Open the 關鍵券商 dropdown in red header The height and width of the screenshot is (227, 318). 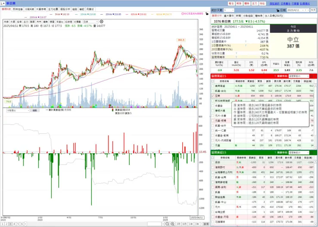[x=299, y=76]
